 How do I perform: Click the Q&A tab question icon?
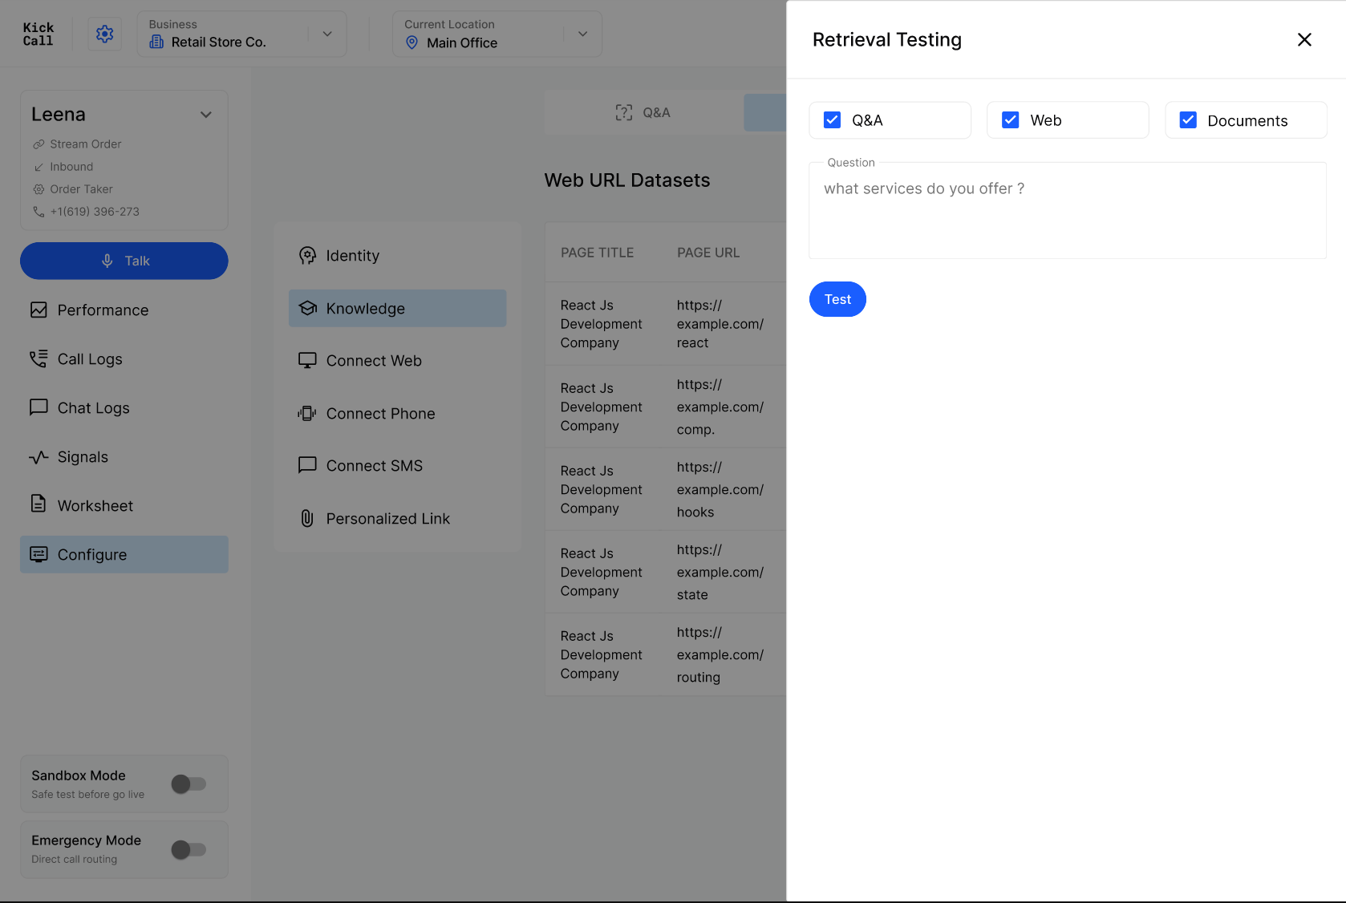tap(624, 112)
